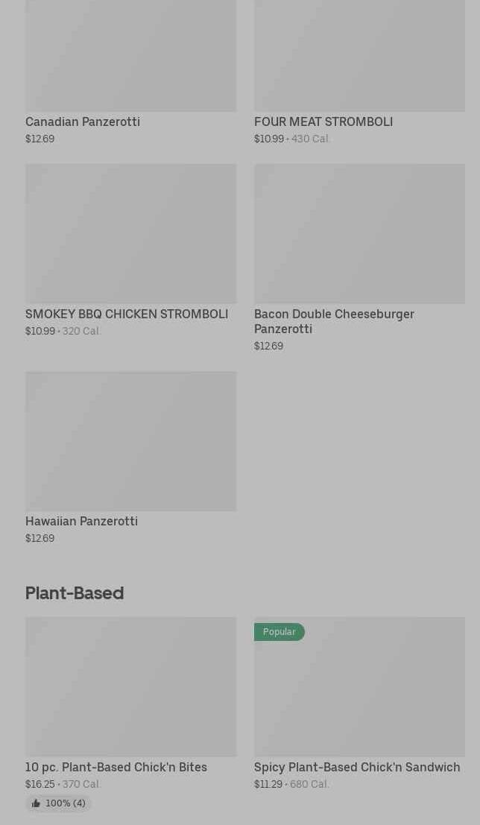Click the Spicy Plant-Based Chick'n Sandwich title
Screen dimensions: 480x825
357,767
